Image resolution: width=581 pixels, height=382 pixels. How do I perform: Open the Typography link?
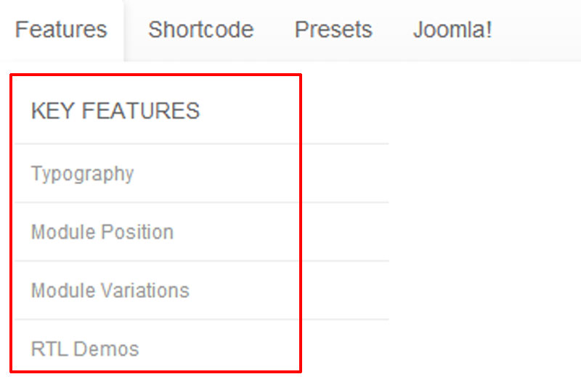tap(82, 174)
